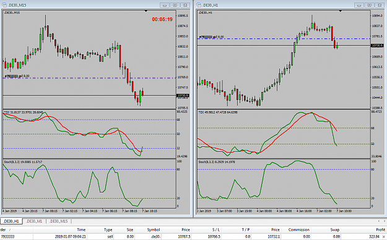Click the 8.00 size cell of the order
387x240 pixels.
pyautogui.click(x=130, y=236)
